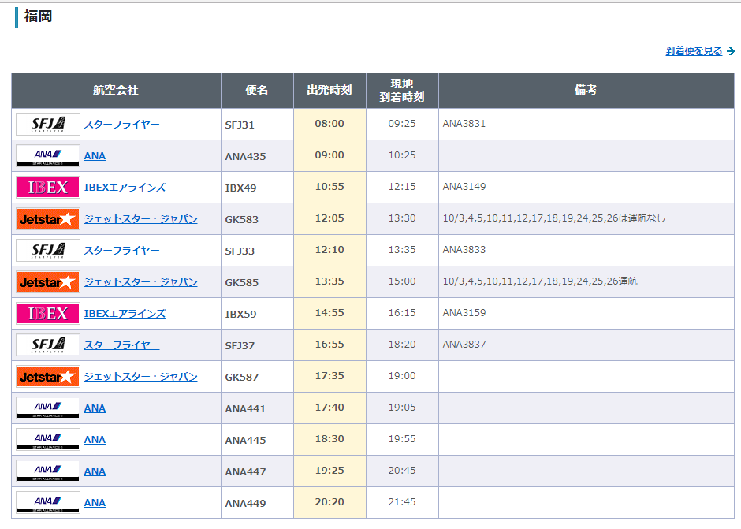Viewport: 741px width, 529px height.
Task: Click the Star Flyer logo in the SFJ31 row
Action: coord(48,125)
